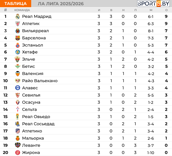This screenshot has height=156, width=172.
Task: Open the SPORT5.BY logo link
Action: [x=154, y=4]
